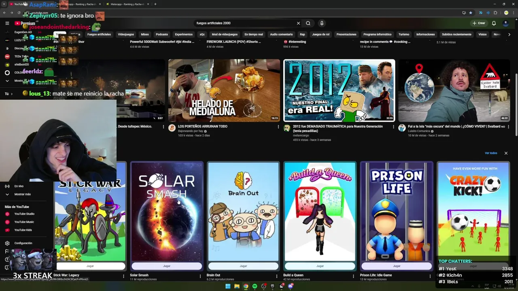The image size is (518, 291).
Task: Open the Luisito Comunica channel avatar
Action: [x=402, y=128]
